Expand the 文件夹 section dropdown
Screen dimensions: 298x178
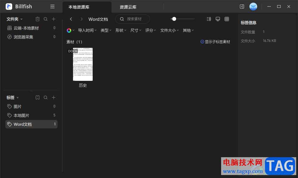tap(21, 19)
